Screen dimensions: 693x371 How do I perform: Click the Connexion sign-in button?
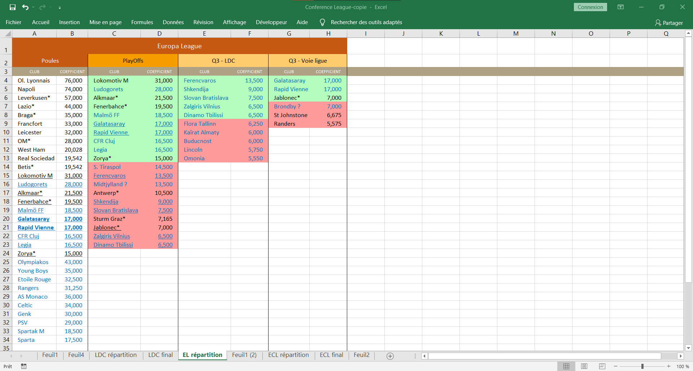[x=590, y=7]
